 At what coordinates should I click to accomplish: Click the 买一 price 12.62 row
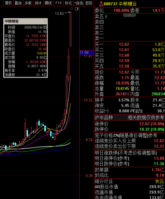(x=129, y=44)
